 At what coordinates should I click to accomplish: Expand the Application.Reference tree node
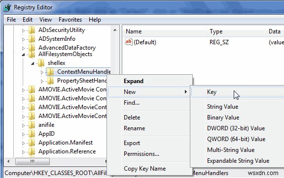coord(23,152)
